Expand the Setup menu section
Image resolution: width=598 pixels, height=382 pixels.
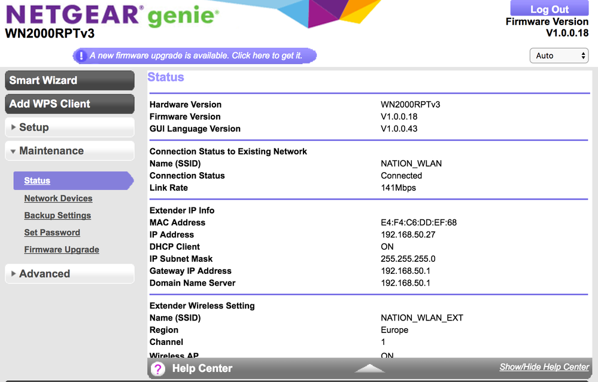69,127
